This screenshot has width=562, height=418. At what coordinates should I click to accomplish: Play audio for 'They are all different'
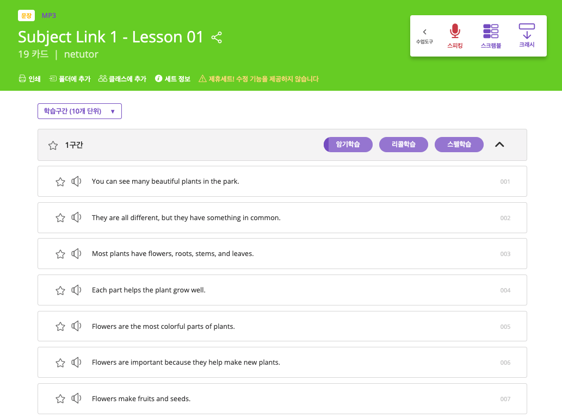[x=76, y=217]
